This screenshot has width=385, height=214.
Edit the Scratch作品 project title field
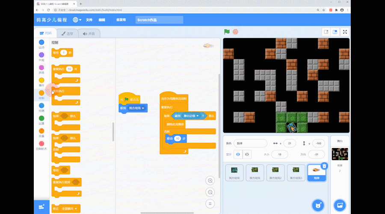coord(159,20)
